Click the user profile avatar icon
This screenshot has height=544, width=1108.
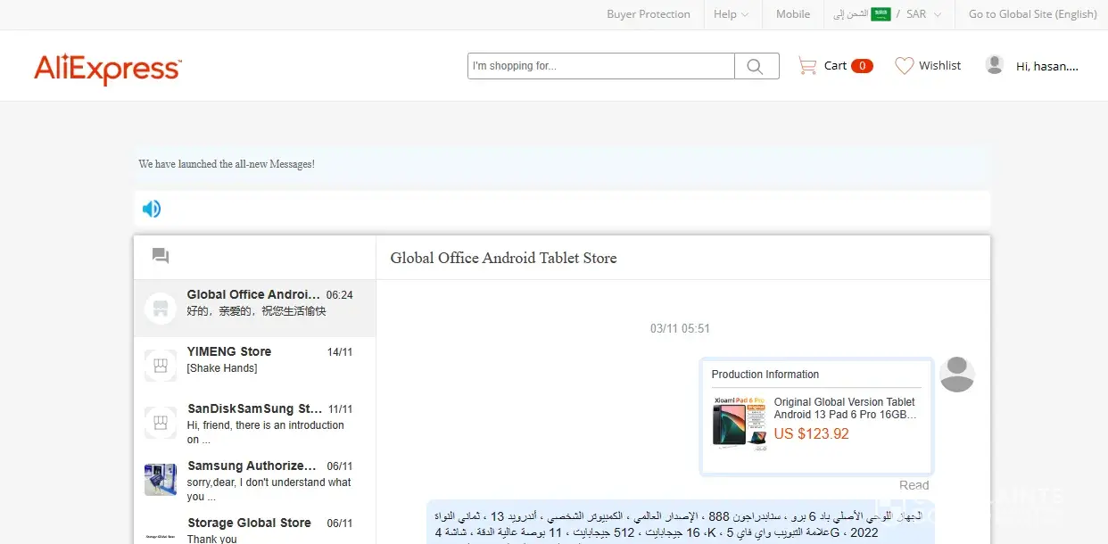[x=994, y=65]
